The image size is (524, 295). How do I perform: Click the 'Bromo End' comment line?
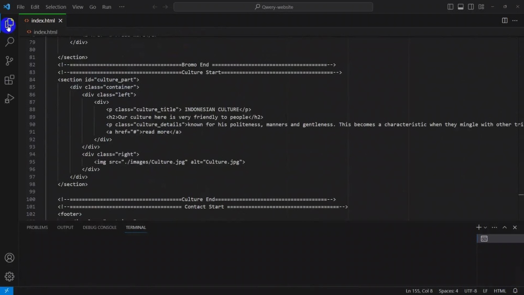(x=196, y=64)
